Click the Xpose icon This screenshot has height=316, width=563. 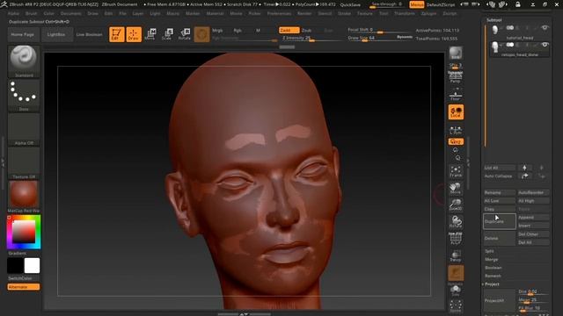point(456,306)
